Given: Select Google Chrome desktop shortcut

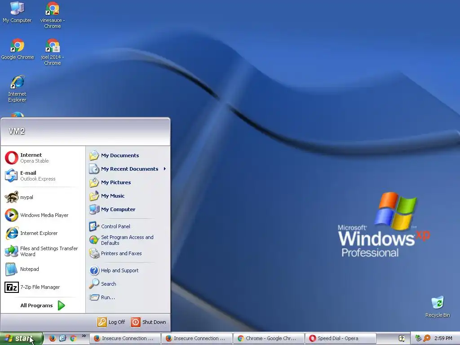Looking at the screenshot, I should tap(18, 49).
